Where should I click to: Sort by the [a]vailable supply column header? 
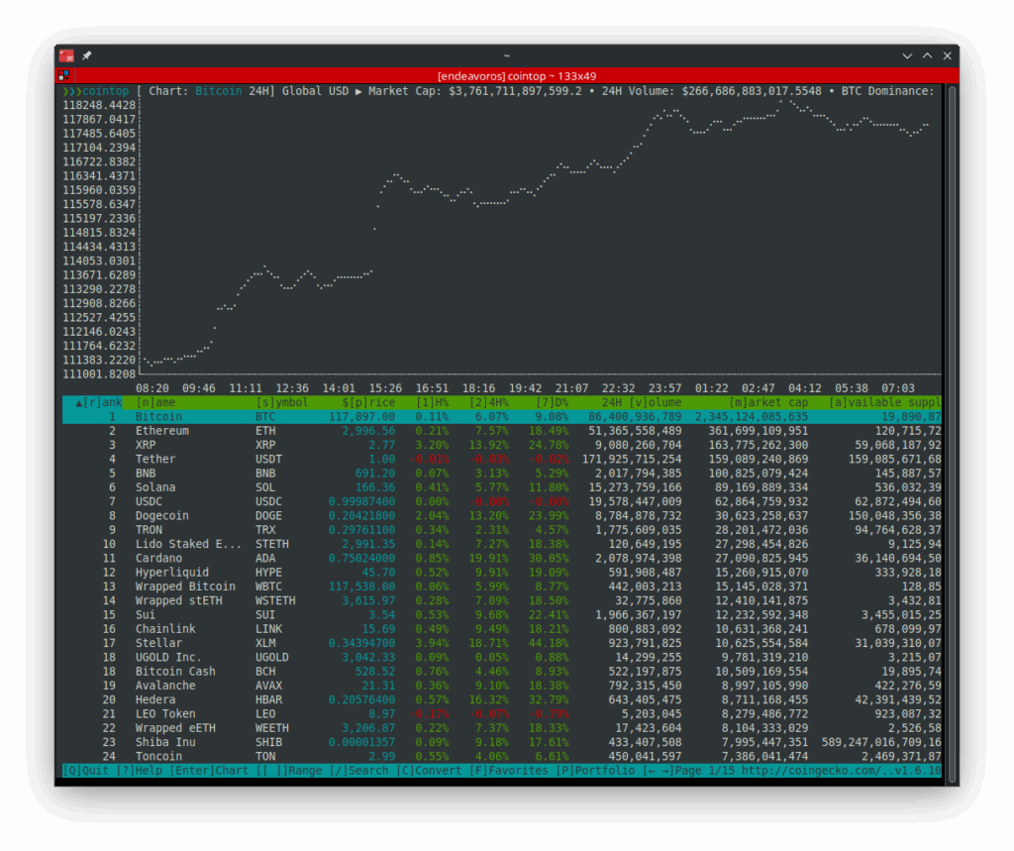884,402
